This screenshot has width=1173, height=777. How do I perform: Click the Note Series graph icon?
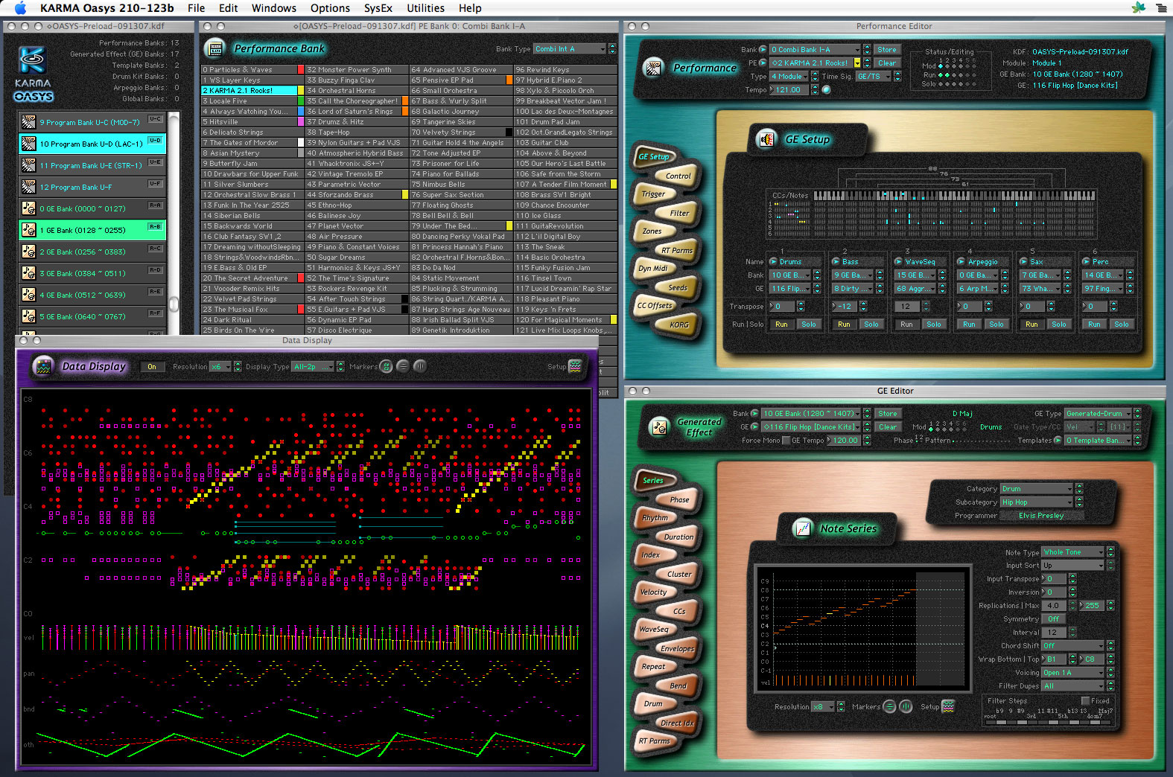pos(802,528)
